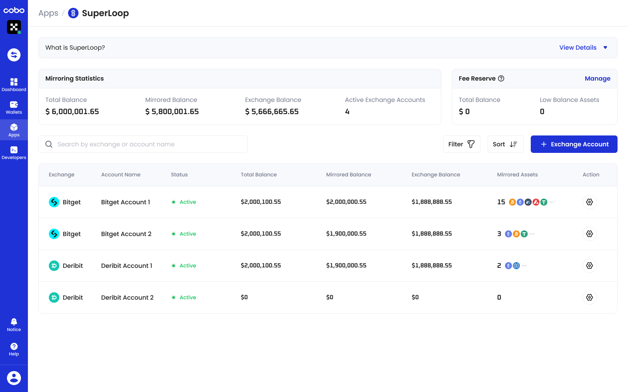The height and width of the screenshot is (392, 628).
Task: Click the exchange search input field
Action: tap(148, 144)
